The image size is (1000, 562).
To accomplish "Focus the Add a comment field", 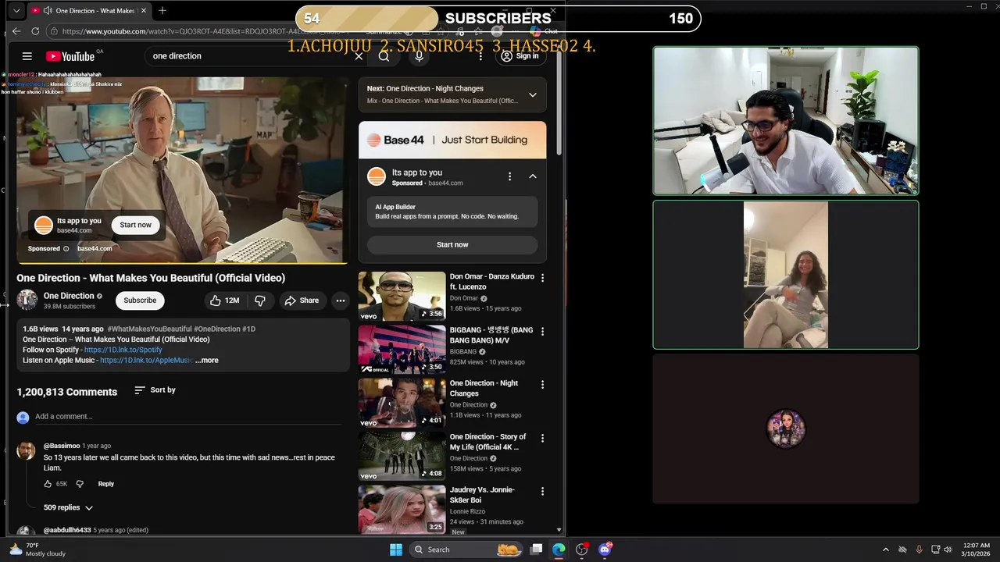I will coord(187,417).
